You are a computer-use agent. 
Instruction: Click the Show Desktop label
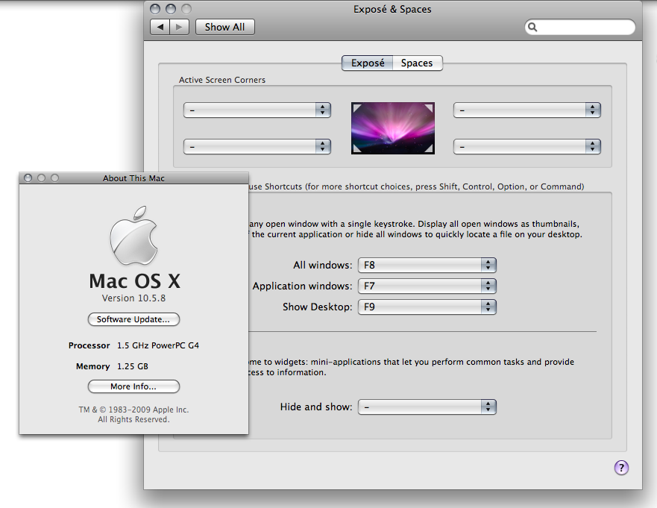click(x=317, y=307)
